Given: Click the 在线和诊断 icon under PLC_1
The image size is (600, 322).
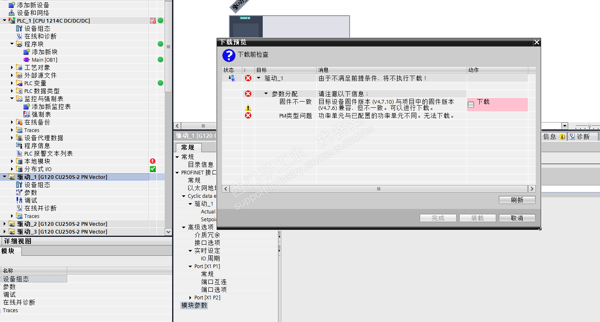Looking at the screenshot, I should click(x=19, y=36).
